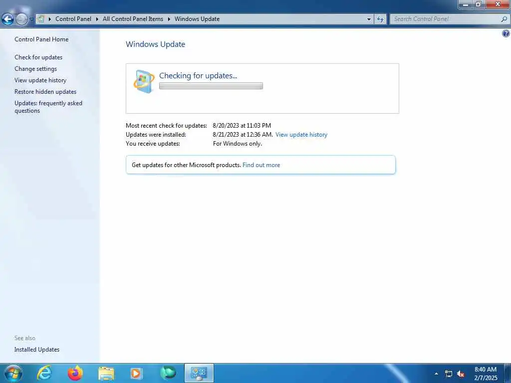Open View update history in sidebar

click(x=40, y=80)
